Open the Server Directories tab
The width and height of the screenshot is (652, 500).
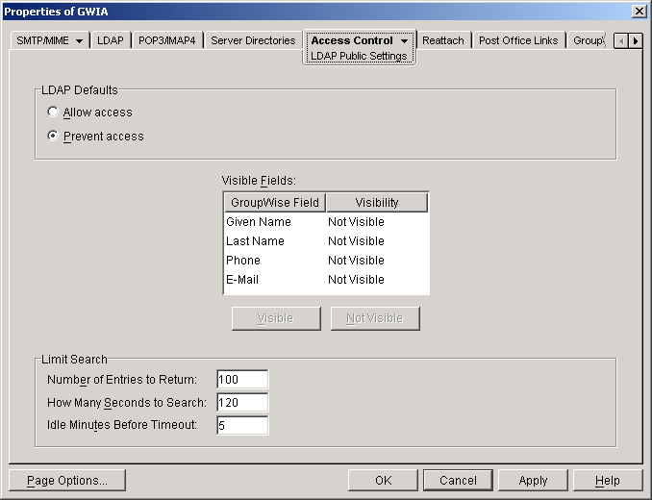(253, 40)
